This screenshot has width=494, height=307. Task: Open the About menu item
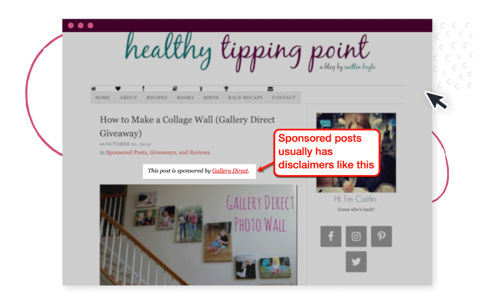(x=128, y=98)
